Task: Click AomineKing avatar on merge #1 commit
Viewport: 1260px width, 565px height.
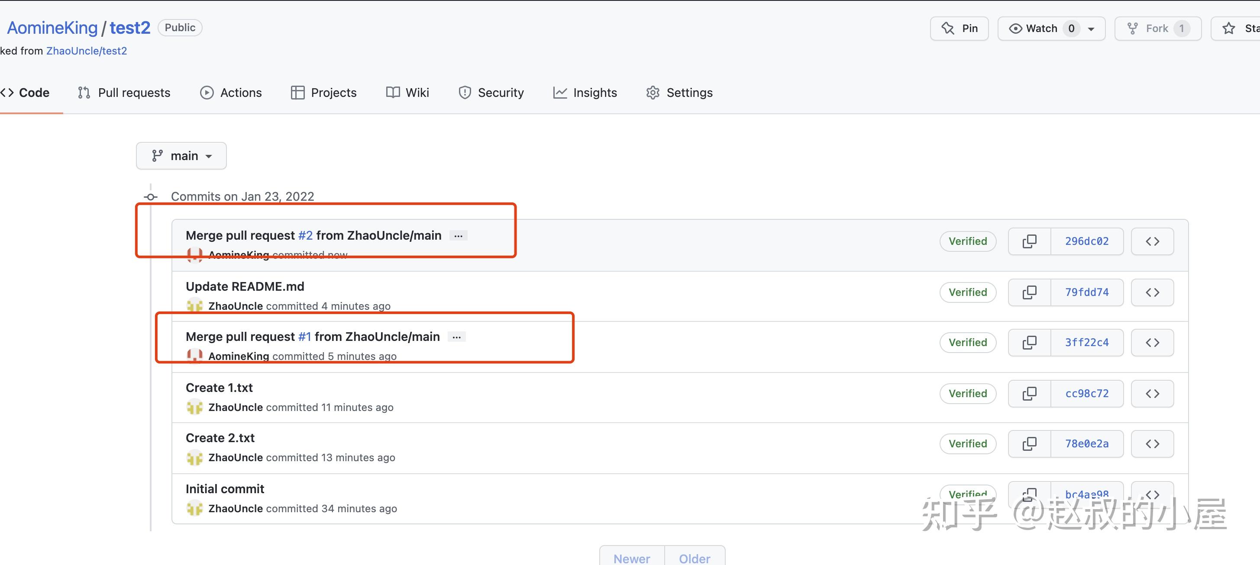Action: pos(195,356)
